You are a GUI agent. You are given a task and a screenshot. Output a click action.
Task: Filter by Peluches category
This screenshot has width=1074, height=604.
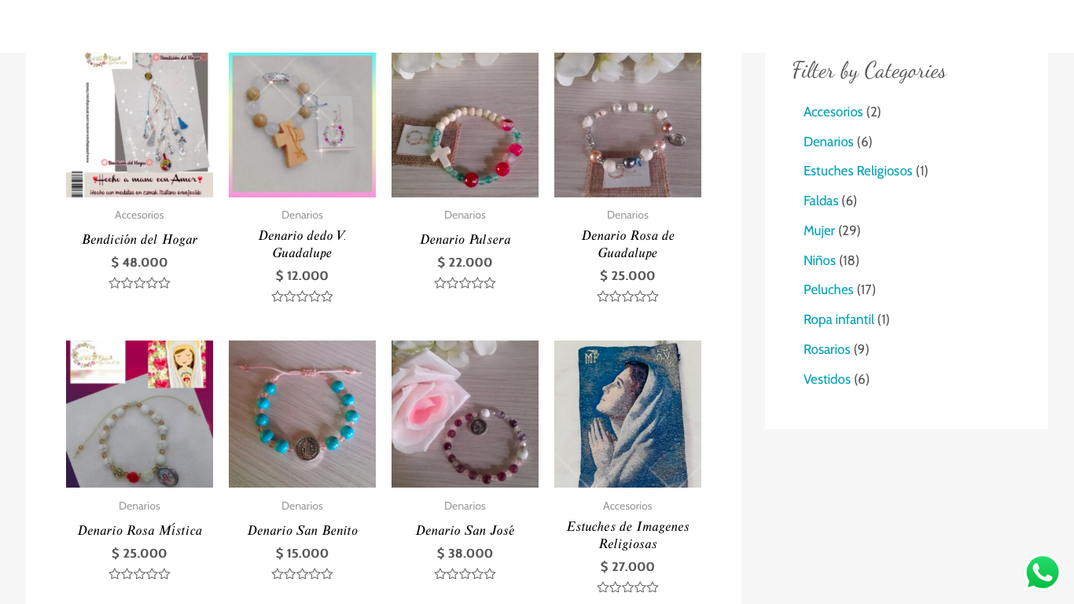[x=829, y=289]
